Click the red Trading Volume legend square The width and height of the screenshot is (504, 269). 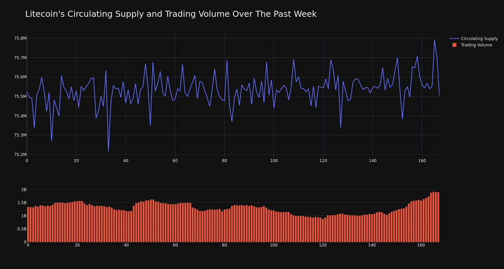pos(454,45)
